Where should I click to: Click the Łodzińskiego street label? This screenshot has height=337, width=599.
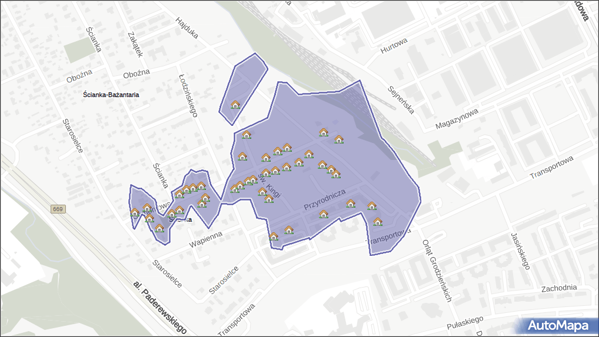tap(188, 95)
